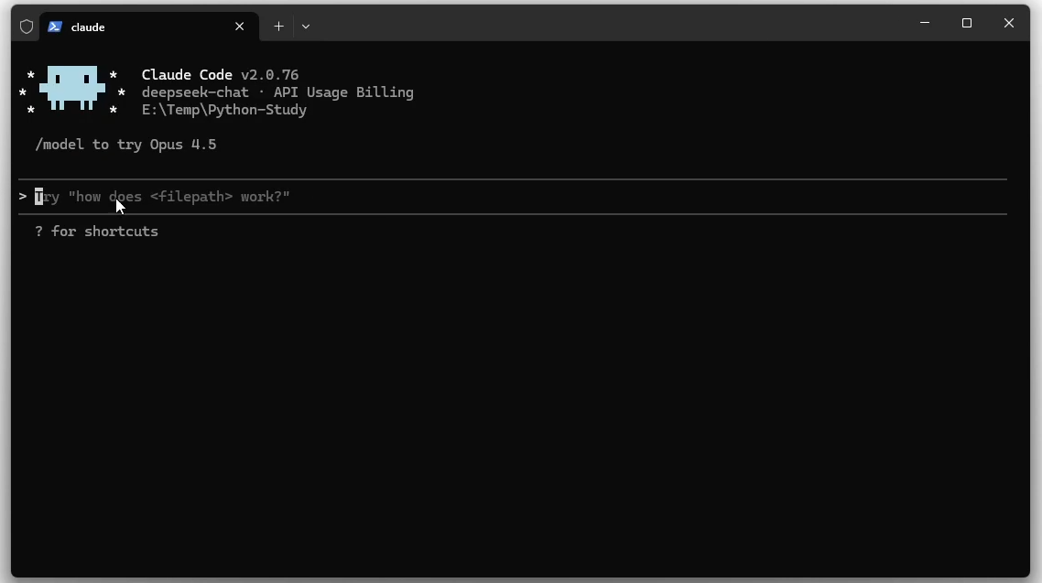
Task: Click the PowerShell icon on claude tab
Action: click(x=55, y=27)
